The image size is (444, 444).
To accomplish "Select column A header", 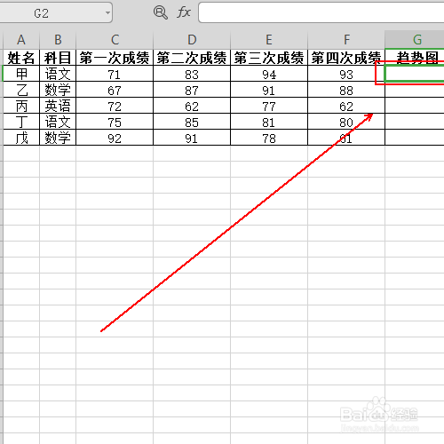I will pos(21,40).
